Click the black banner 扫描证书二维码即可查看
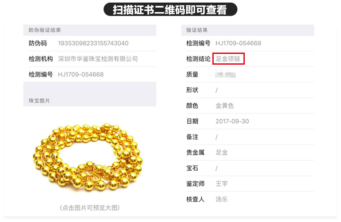341x222 pixels. (x=170, y=9)
